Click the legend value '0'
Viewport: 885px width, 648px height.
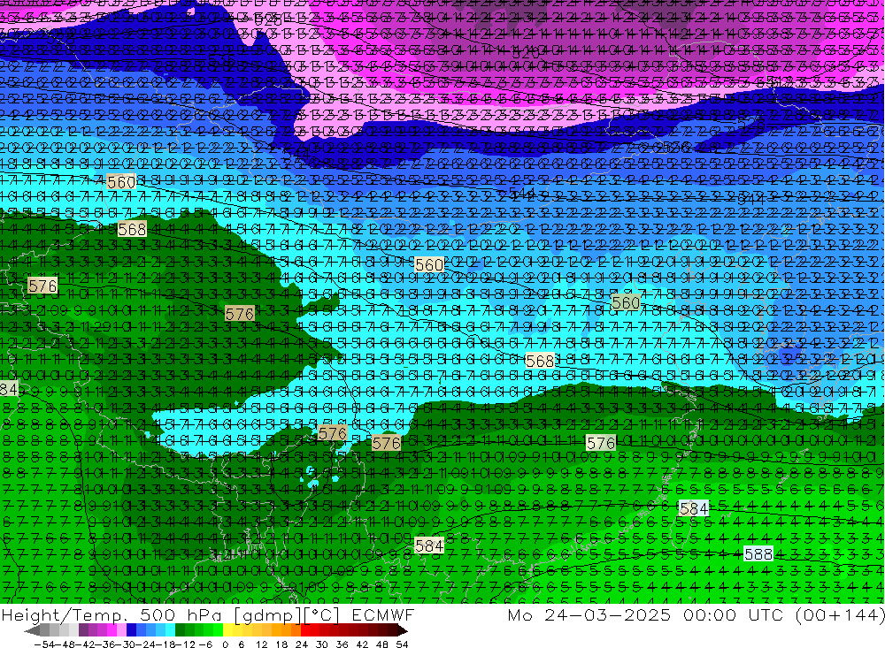coord(225,644)
